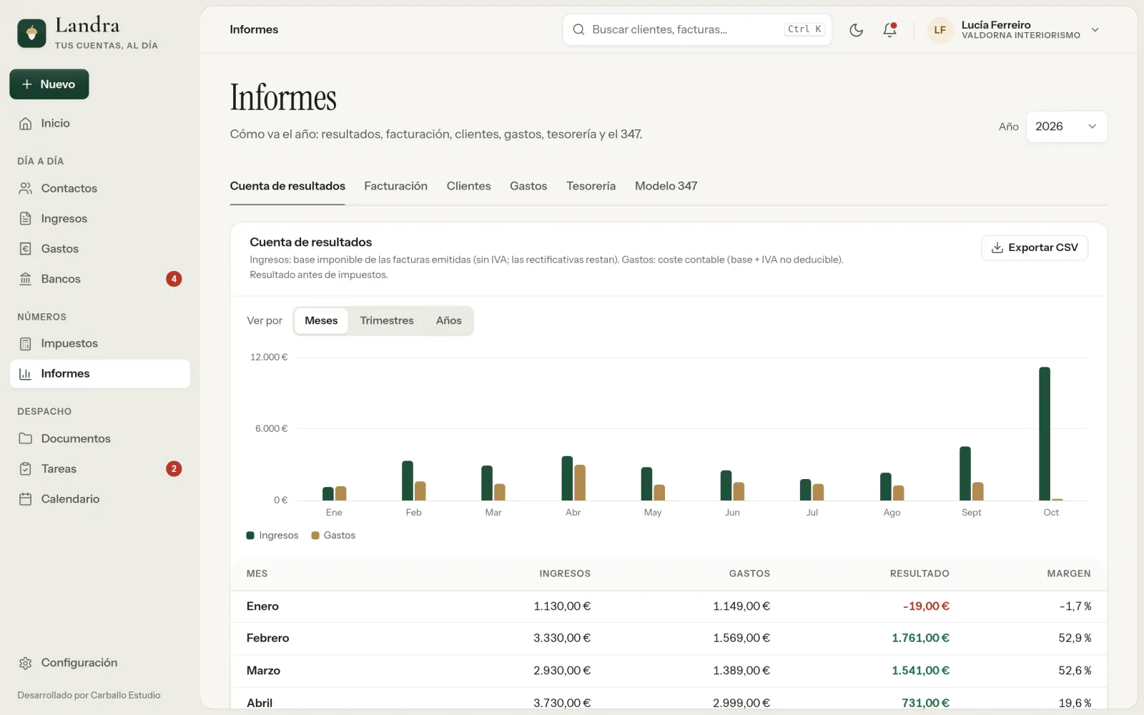Screen dimensions: 1144x715
Task: Select the Modelo 347 tab
Action: click(666, 186)
